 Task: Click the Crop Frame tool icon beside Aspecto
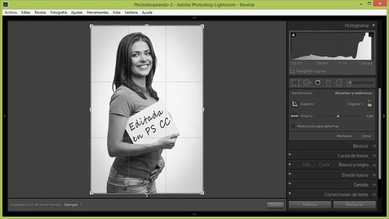point(294,104)
